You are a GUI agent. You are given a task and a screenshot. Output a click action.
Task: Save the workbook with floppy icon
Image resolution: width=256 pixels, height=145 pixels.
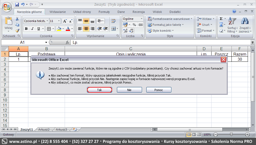click(x=17, y=5)
